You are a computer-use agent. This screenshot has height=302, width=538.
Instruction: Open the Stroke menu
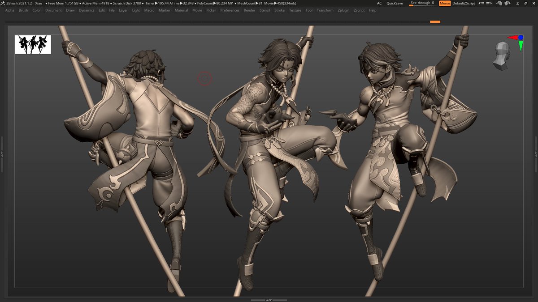click(280, 10)
